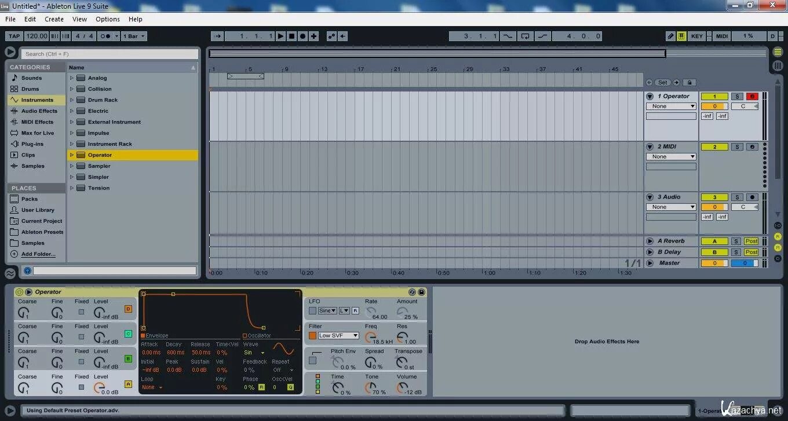Fold the 3 Audio track
The height and width of the screenshot is (421, 788).
[x=650, y=197]
